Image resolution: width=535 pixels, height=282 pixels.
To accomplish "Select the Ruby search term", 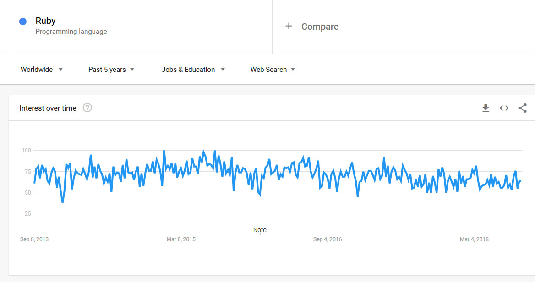I will coord(46,21).
